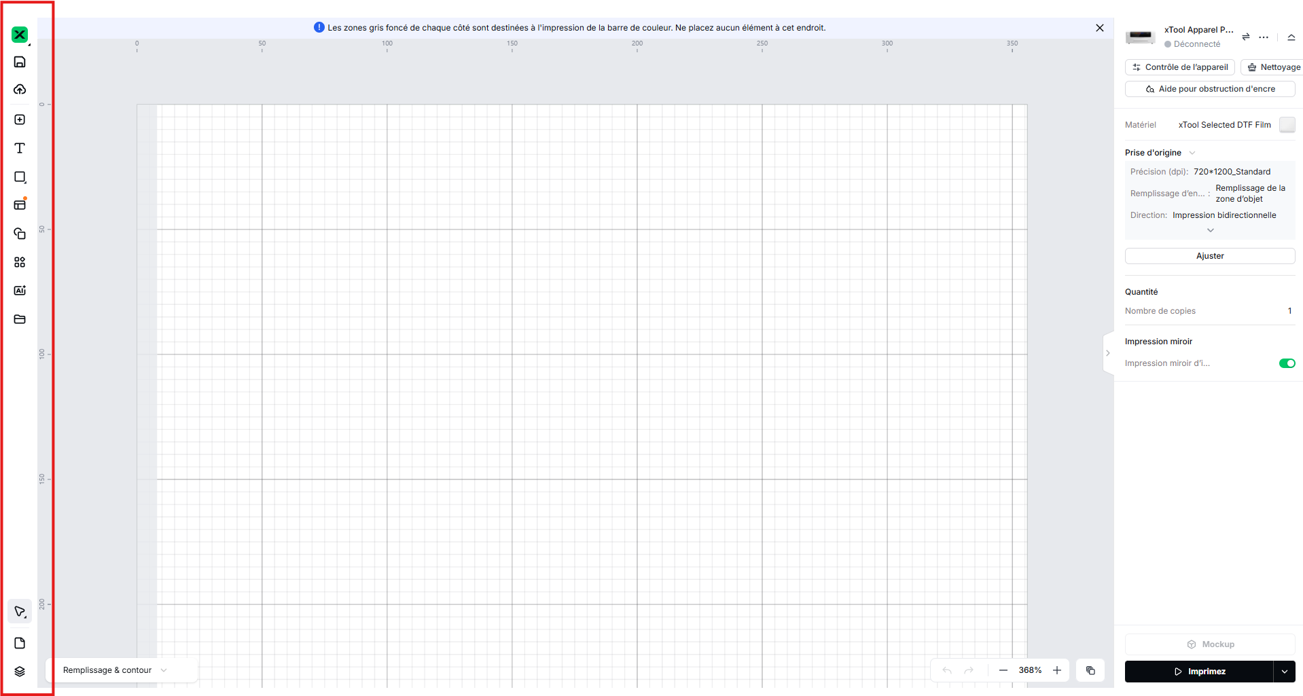Open the layers panel icon
Viewport: 1303px width, 696px height.
20,672
